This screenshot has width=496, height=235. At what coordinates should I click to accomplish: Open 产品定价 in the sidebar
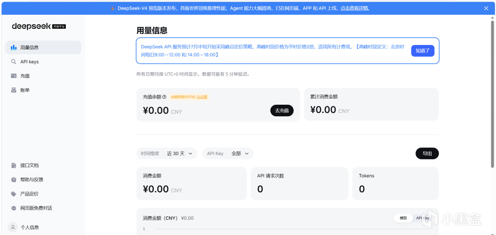pyautogui.click(x=43, y=194)
